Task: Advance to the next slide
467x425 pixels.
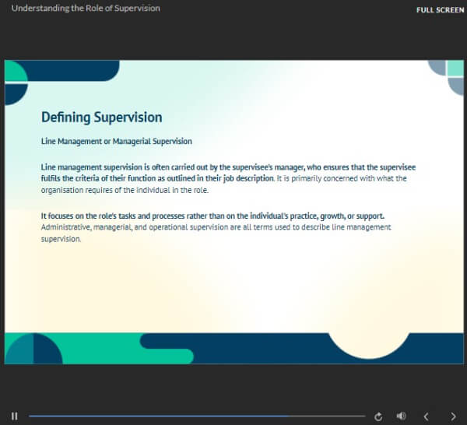Action: coord(453,416)
